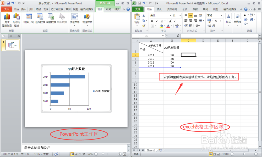
Task: Click the insert function fx icon
Action: pyautogui.click(x=178, y=36)
